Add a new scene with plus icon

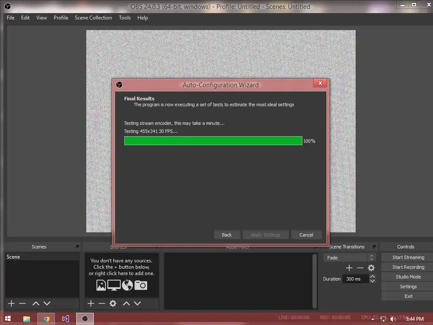tap(11, 303)
